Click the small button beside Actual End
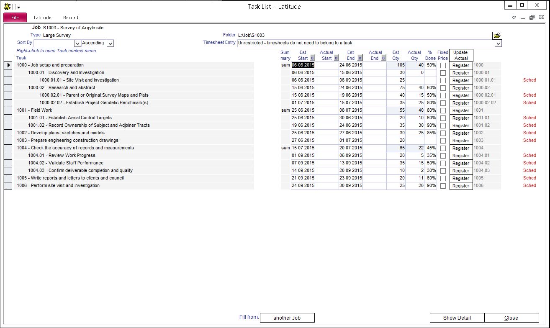The image size is (550, 328). 383,58
